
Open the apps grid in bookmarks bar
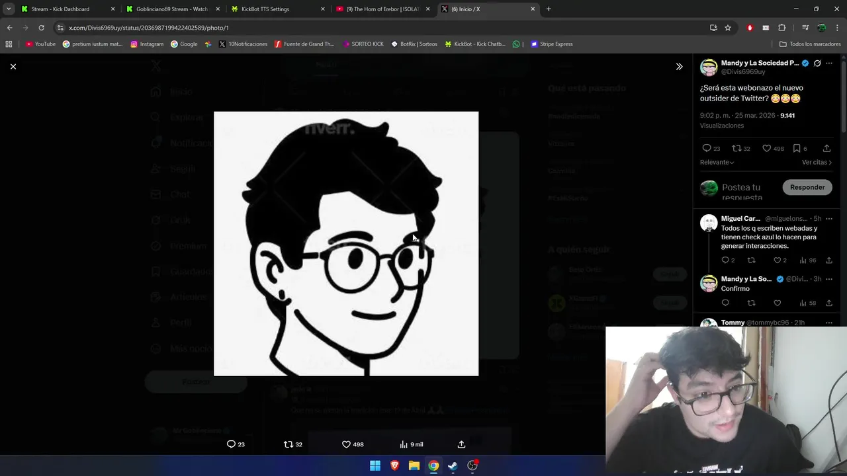coord(9,44)
